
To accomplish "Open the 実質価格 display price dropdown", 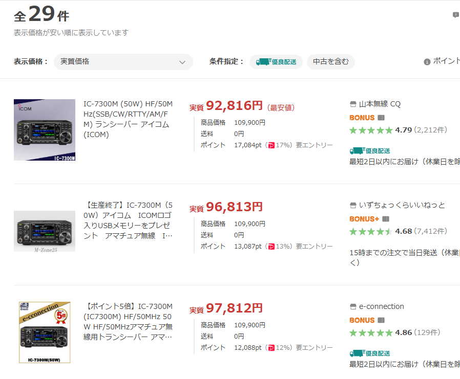I will [123, 62].
